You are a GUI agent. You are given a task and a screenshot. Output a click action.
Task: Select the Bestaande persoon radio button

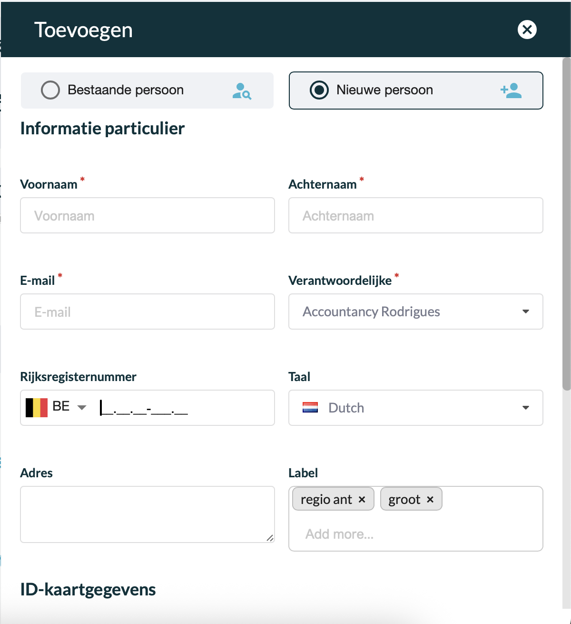point(50,90)
